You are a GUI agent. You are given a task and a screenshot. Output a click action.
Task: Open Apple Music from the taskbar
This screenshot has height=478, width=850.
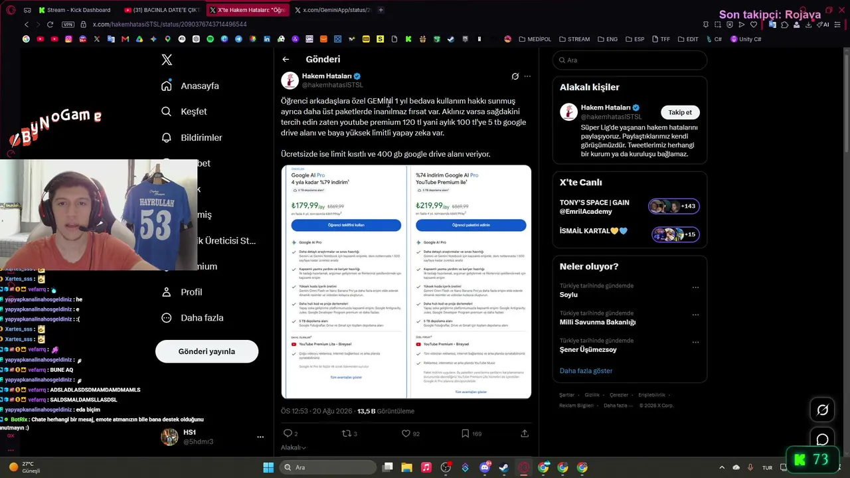click(426, 467)
